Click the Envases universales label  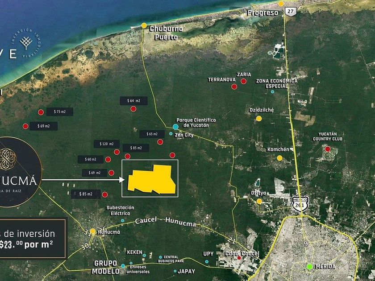138,269
